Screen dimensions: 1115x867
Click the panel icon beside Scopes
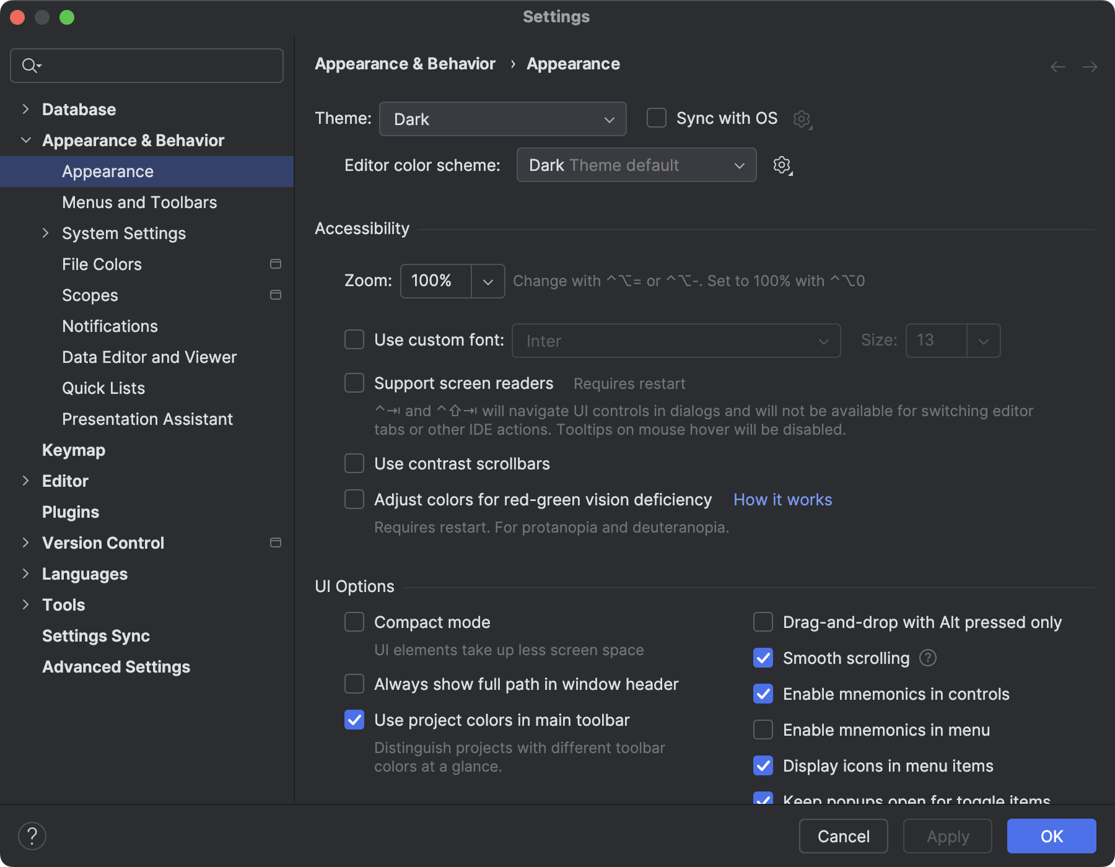[275, 295]
